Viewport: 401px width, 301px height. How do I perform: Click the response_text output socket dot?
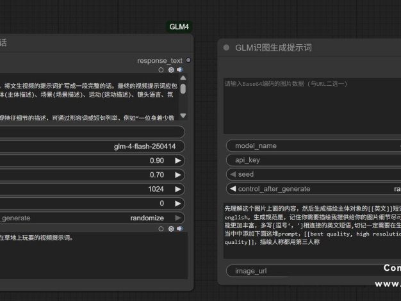pyautogui.click(x=188, y=60)
